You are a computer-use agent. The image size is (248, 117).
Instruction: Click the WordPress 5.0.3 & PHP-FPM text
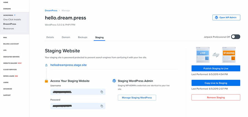point(60,25)
